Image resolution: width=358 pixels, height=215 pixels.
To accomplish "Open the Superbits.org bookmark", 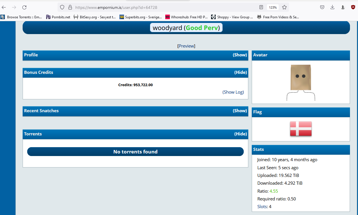I will [x=141, y=17].
